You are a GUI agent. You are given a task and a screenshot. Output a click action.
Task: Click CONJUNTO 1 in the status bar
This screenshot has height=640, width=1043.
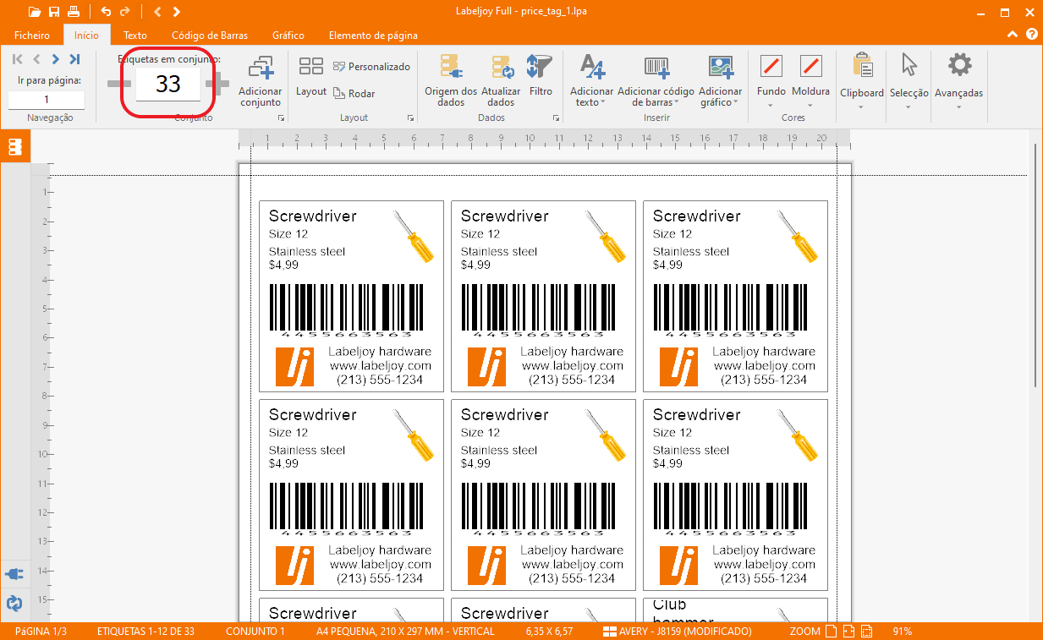(256, 632)
